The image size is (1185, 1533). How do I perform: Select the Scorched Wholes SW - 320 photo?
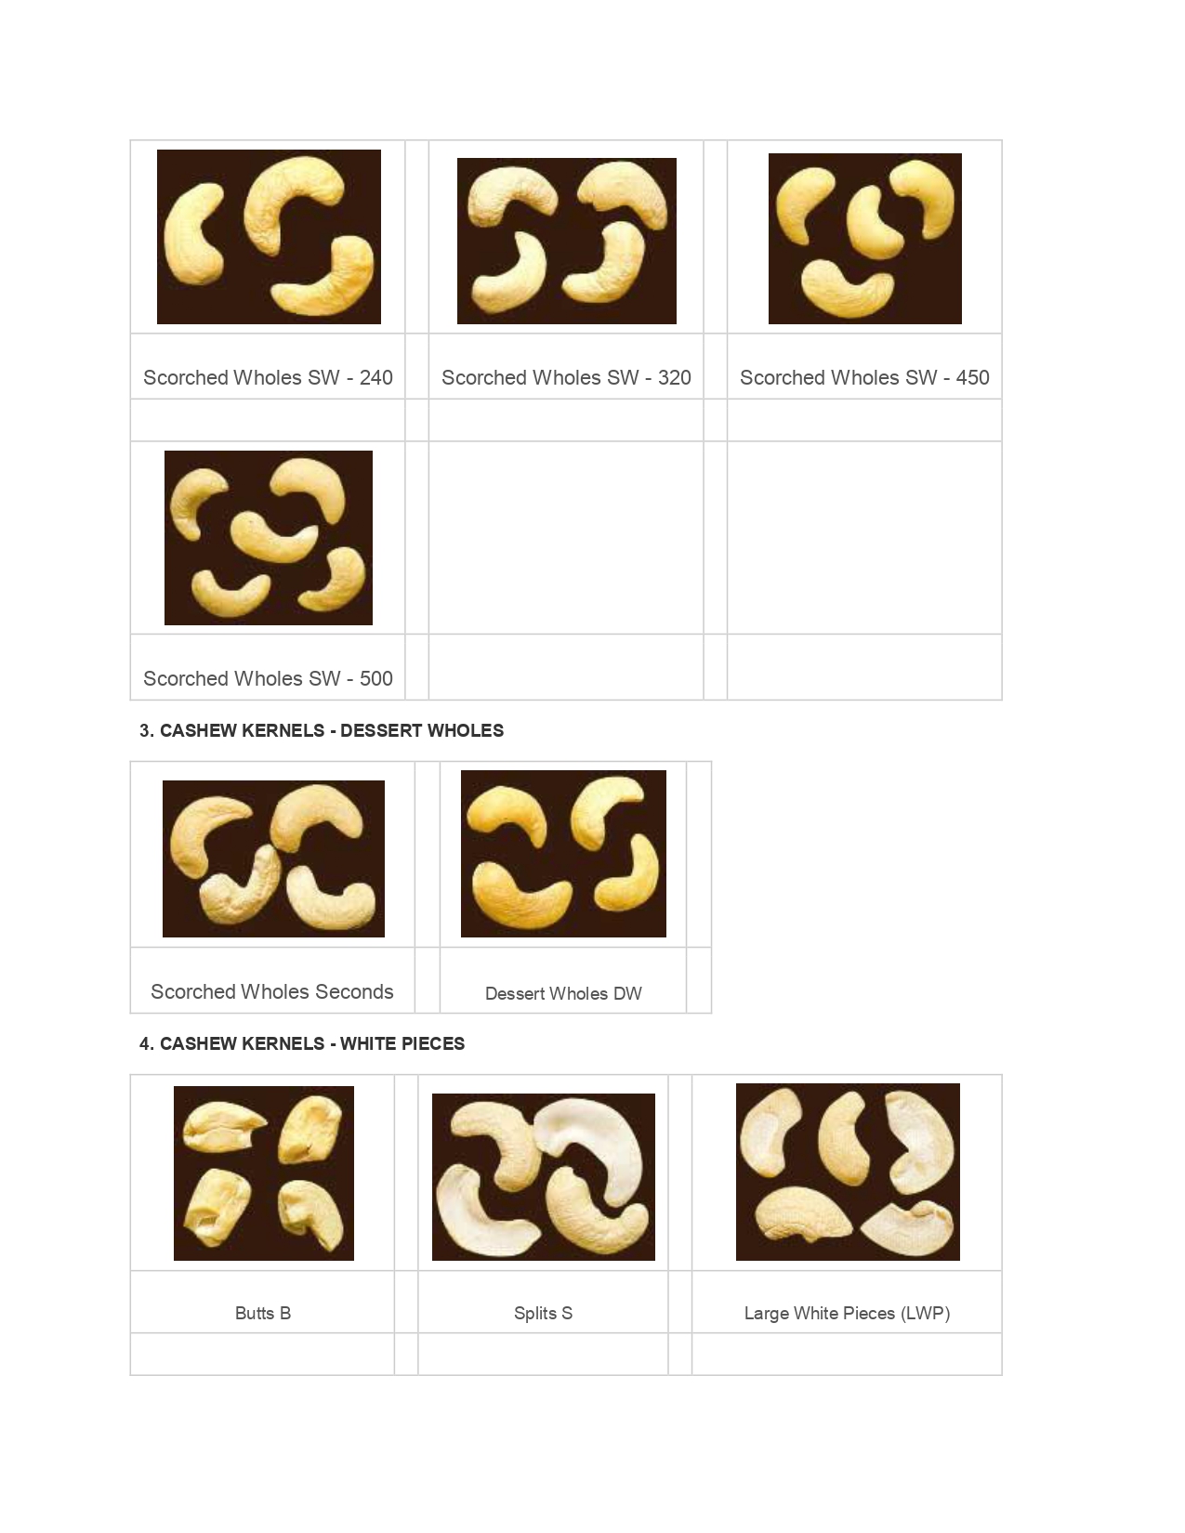(x=567, y=241)
